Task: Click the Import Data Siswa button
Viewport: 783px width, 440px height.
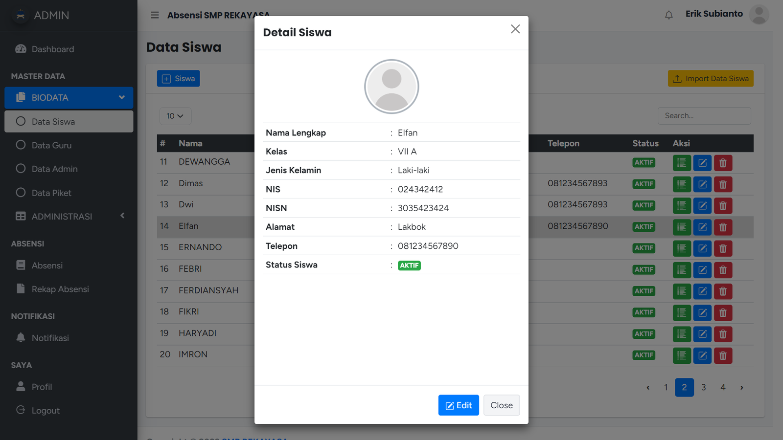Action: pyautogui.click(x=710, y=79)
